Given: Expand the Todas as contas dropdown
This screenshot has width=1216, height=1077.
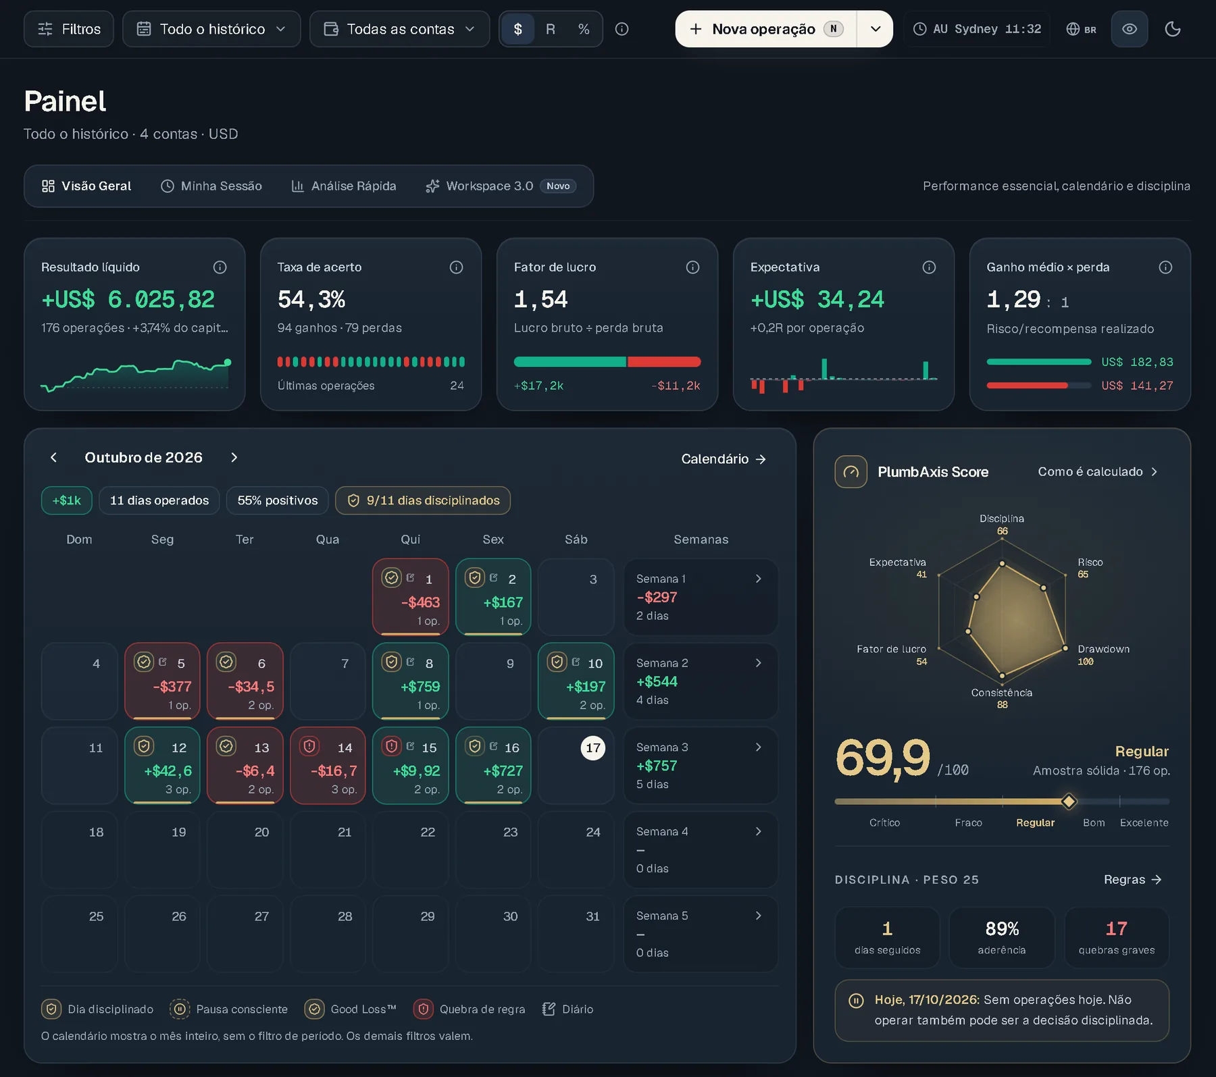Looking at the screenshot, I should click(x=399, y=29).
